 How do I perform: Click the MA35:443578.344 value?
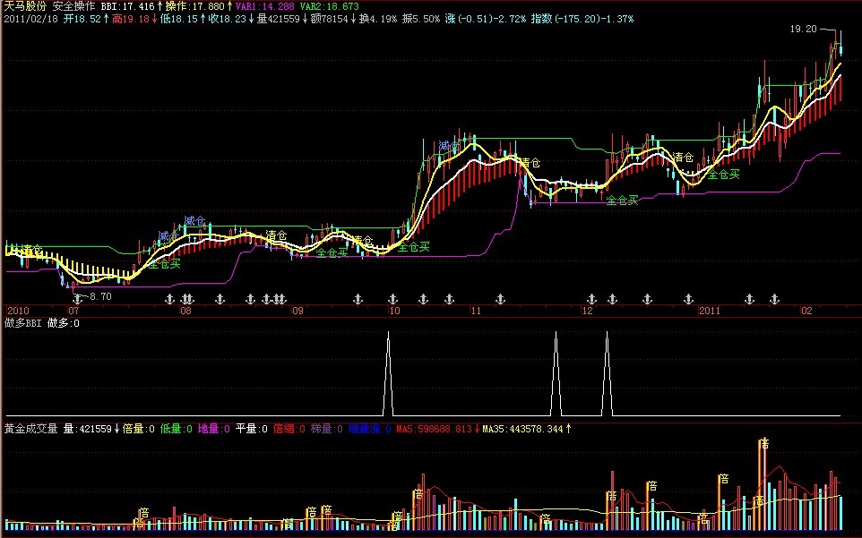coord(522,429)
